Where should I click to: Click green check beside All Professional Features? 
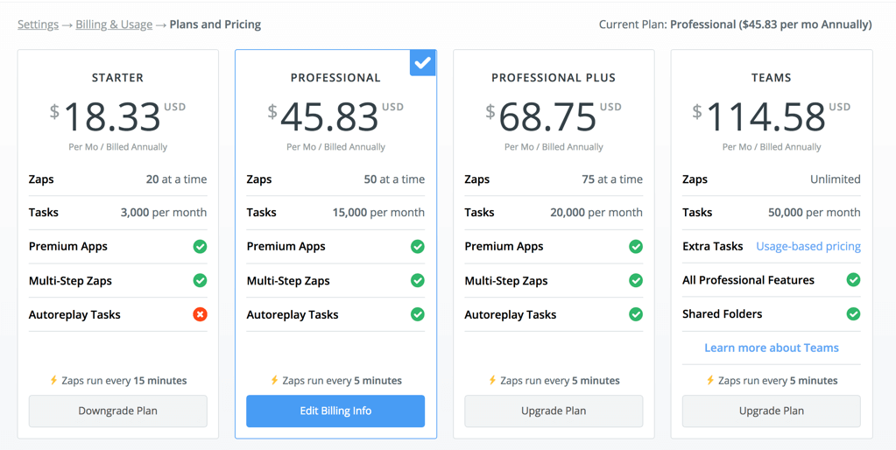pos(853,280)
